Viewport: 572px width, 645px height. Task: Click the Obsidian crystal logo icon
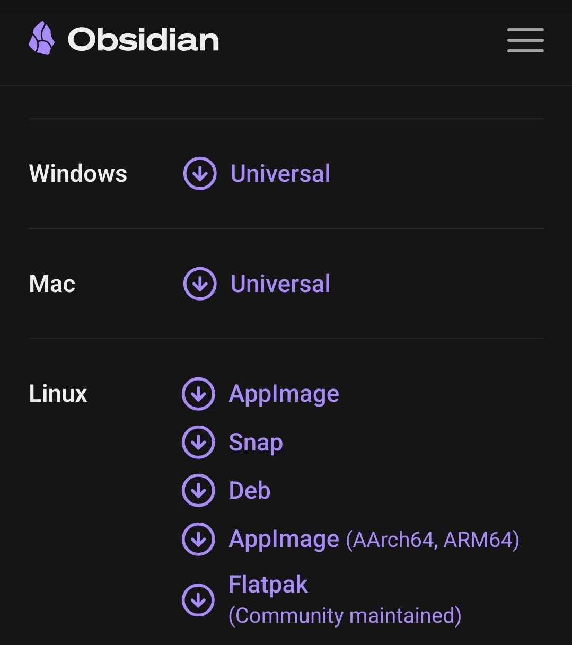click(41, 38)
